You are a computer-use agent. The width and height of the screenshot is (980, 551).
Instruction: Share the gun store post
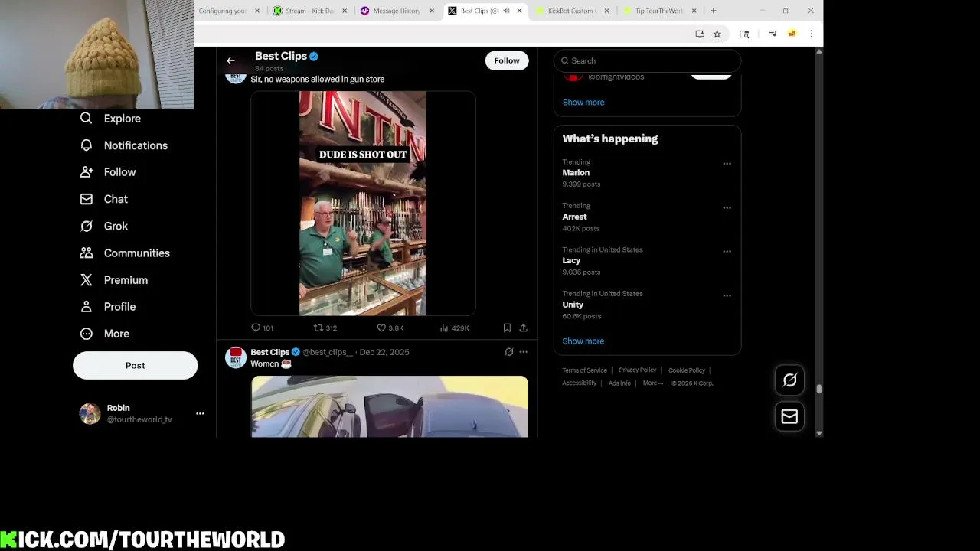(x=524, y=328)
